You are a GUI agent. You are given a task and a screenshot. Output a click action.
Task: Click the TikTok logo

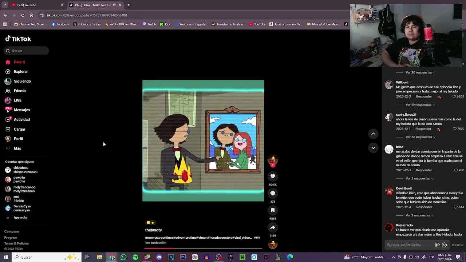[x=18, y=39]
